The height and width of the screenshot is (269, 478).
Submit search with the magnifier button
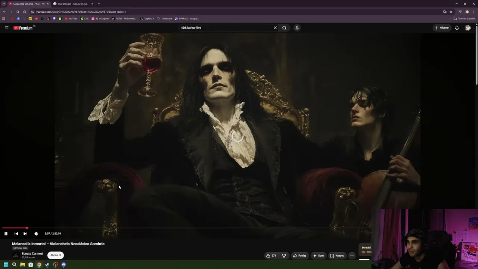click(x=284, y=28)
